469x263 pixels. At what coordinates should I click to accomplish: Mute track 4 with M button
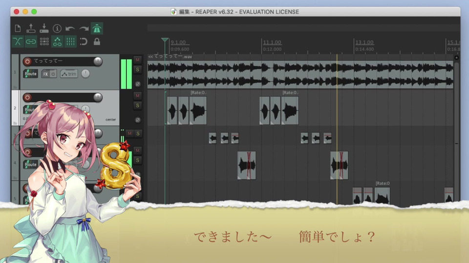(x=138, y=150)
